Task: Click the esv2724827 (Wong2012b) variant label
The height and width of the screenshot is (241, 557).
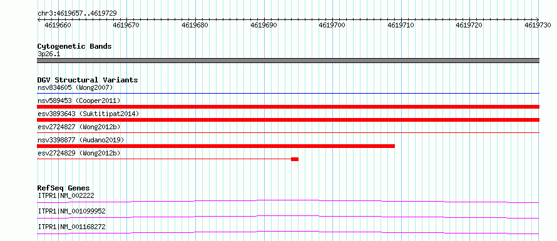Action: coord(79,127)
